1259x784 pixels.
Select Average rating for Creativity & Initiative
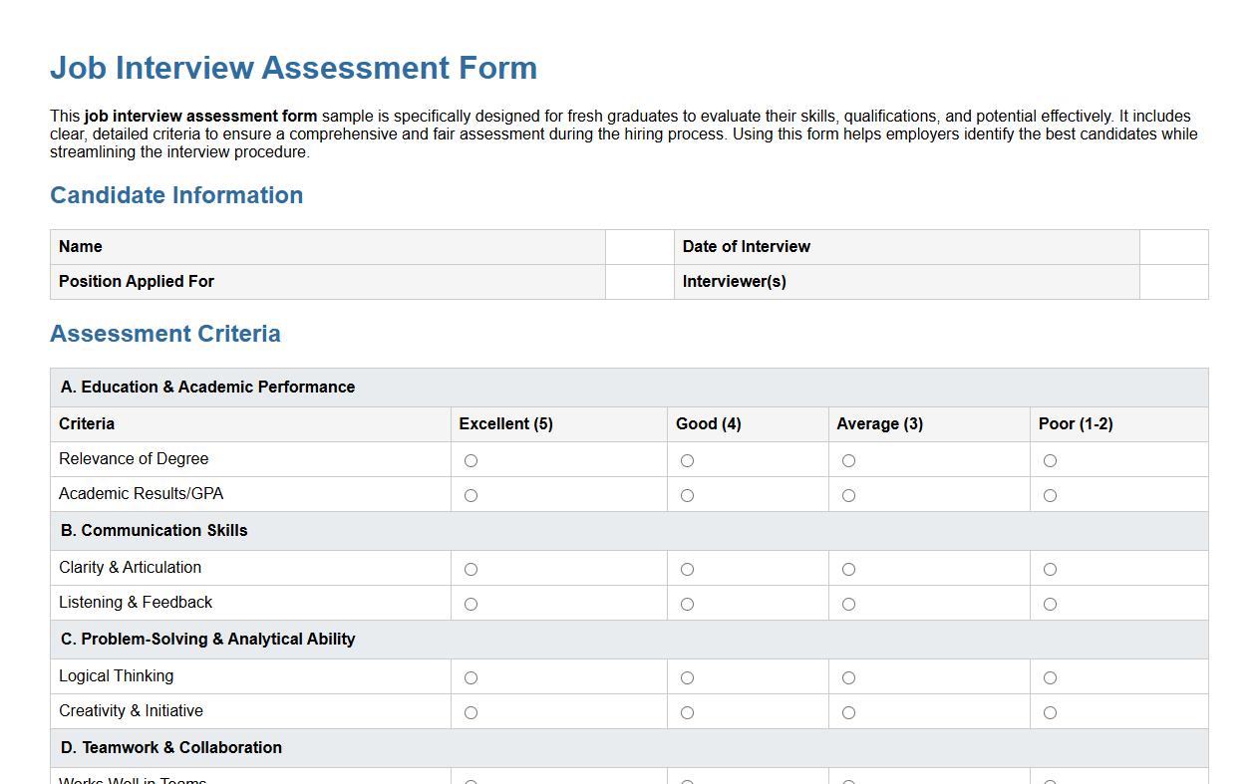[x=848, y=711]
